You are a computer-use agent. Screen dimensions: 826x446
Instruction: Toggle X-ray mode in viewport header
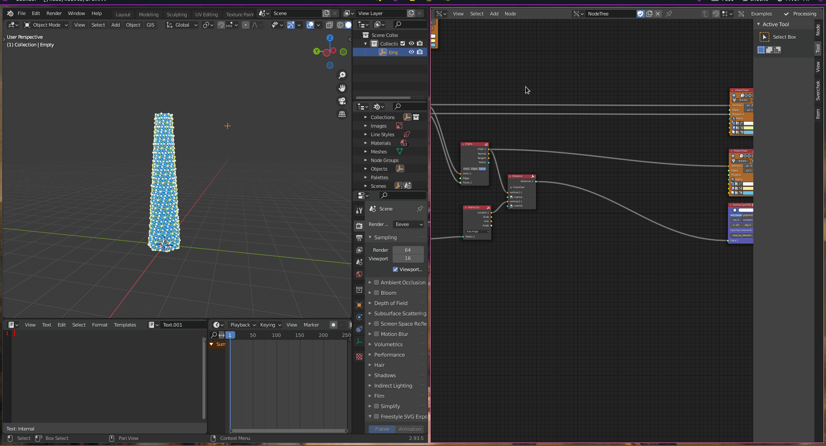pos(330,25)
